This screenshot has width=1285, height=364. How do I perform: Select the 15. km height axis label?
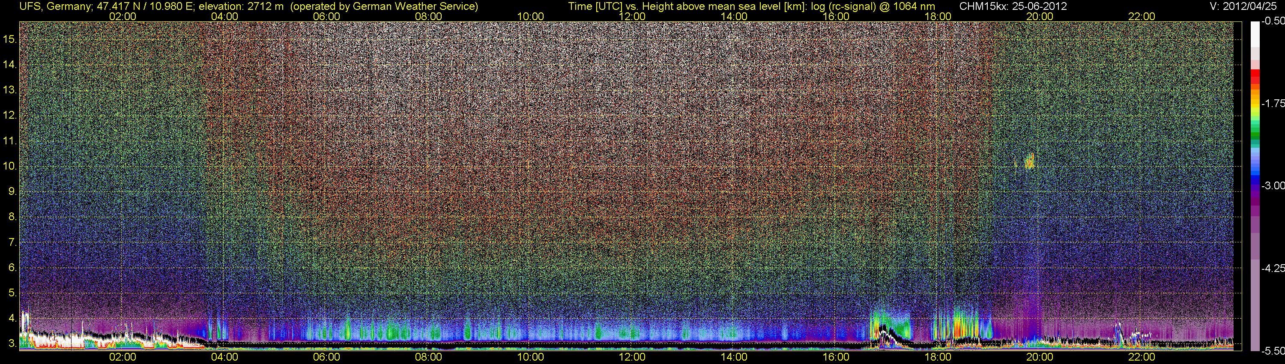(10, 39)
